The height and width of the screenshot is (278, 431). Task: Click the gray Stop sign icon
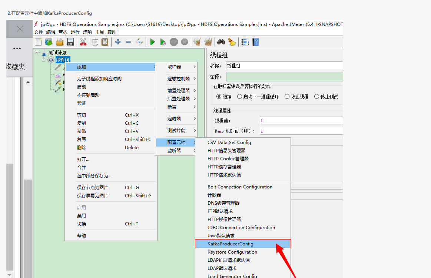click(x=174, y=42)
